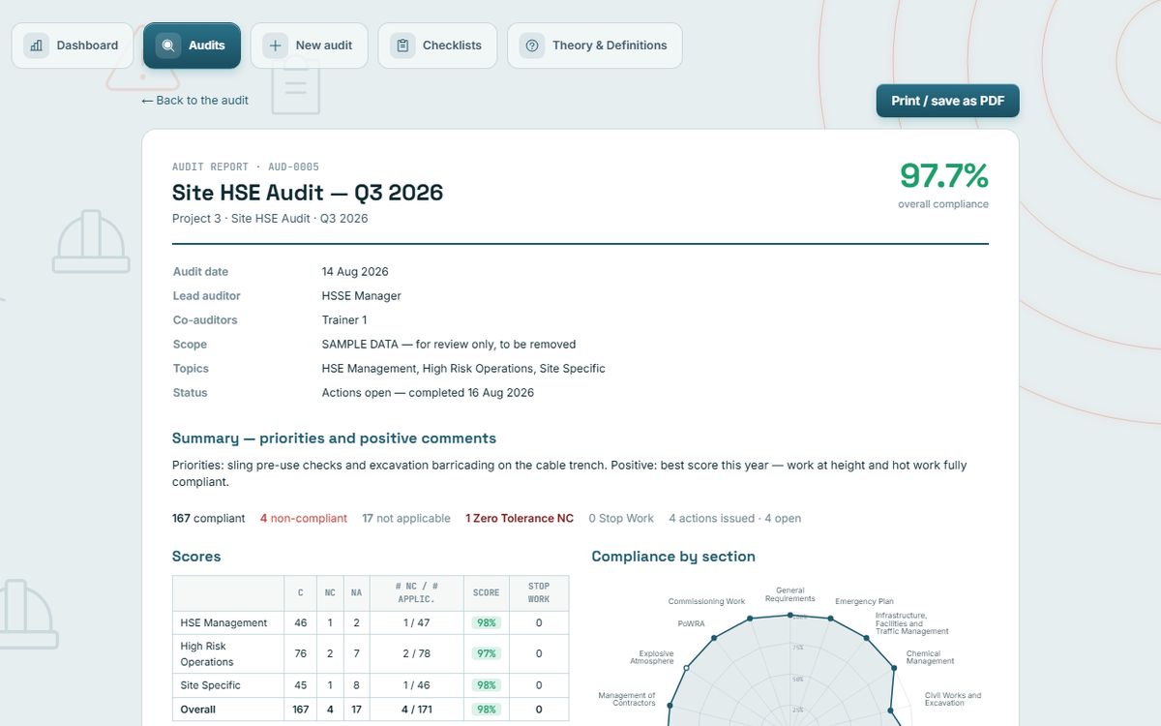Click the SCORE column header
Screen dimensions: 1161x726
point(486,592)
